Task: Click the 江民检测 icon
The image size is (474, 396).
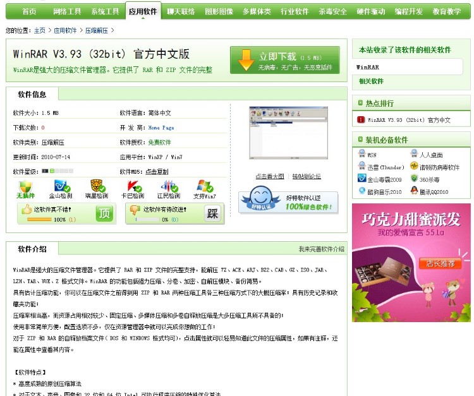Action: point(169,186)
